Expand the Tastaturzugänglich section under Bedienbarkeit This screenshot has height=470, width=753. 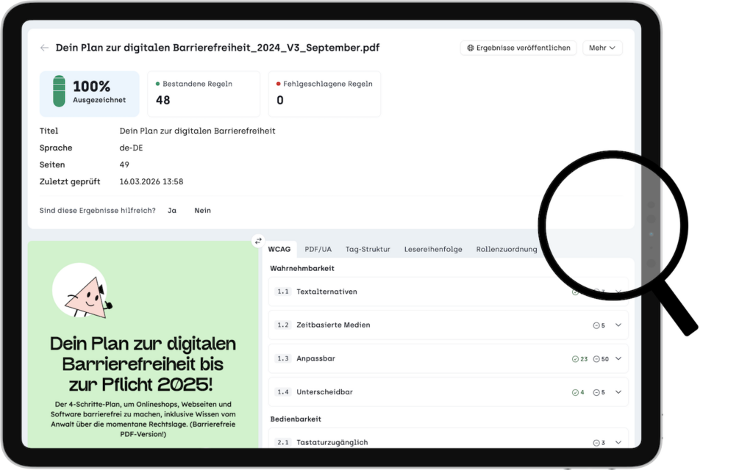618,442
